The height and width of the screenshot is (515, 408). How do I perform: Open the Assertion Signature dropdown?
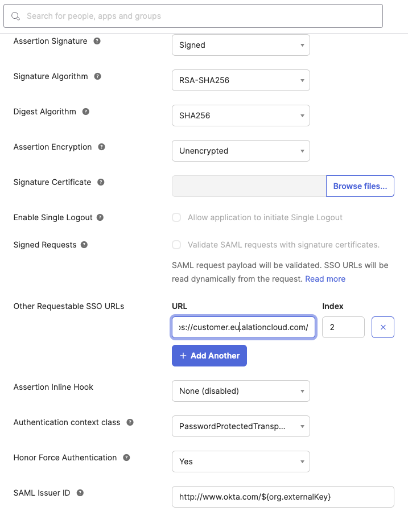pyautogui.click(x=241, y=45)
